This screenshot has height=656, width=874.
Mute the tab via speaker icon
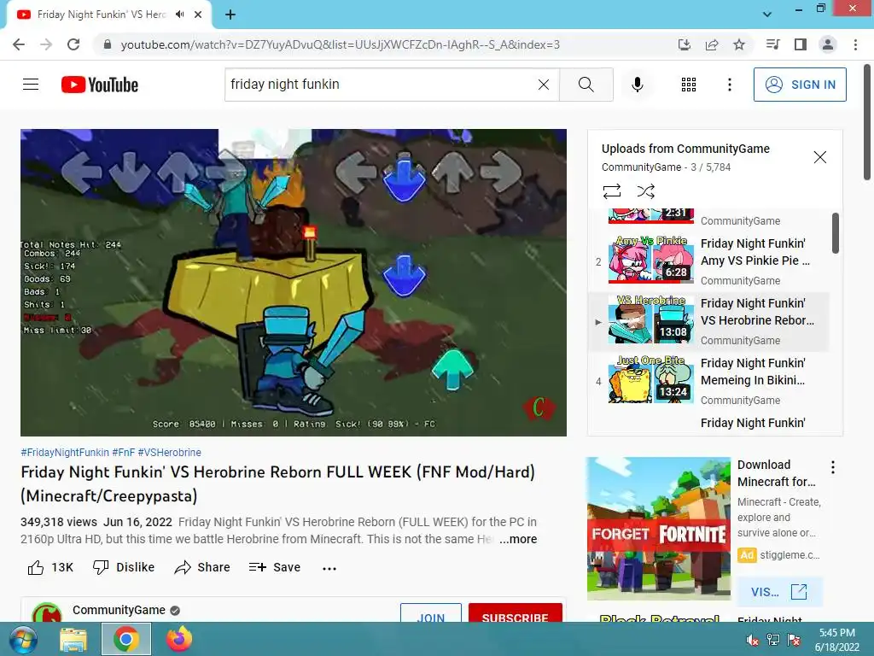coord(179,15)
